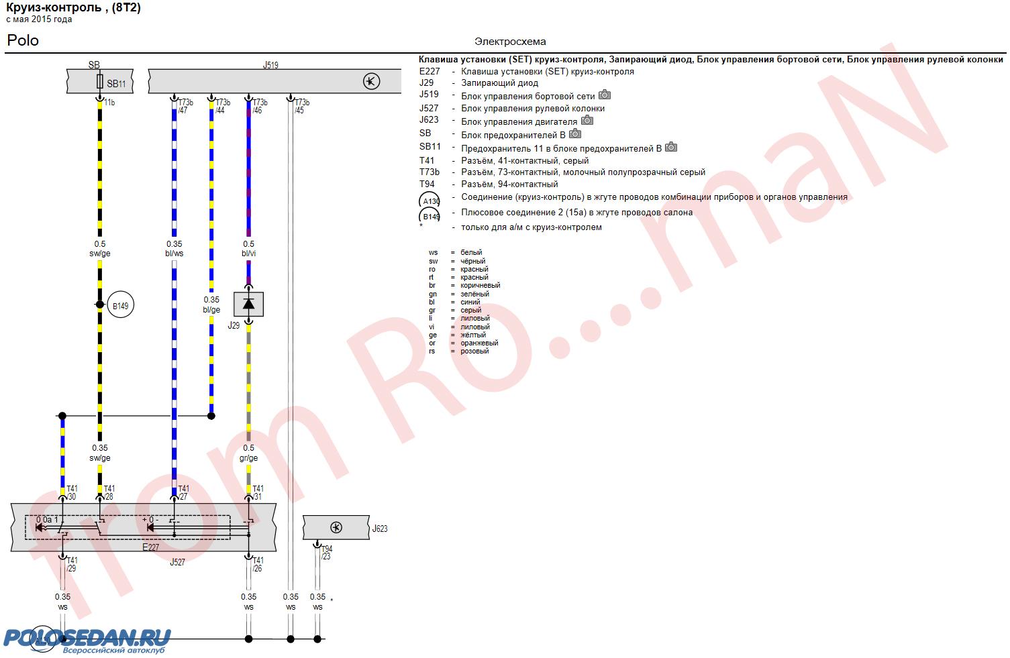Open the camera icon beside J623 engine control
The height and width of the screenshot is (658, 1010).
click(587, 121)
